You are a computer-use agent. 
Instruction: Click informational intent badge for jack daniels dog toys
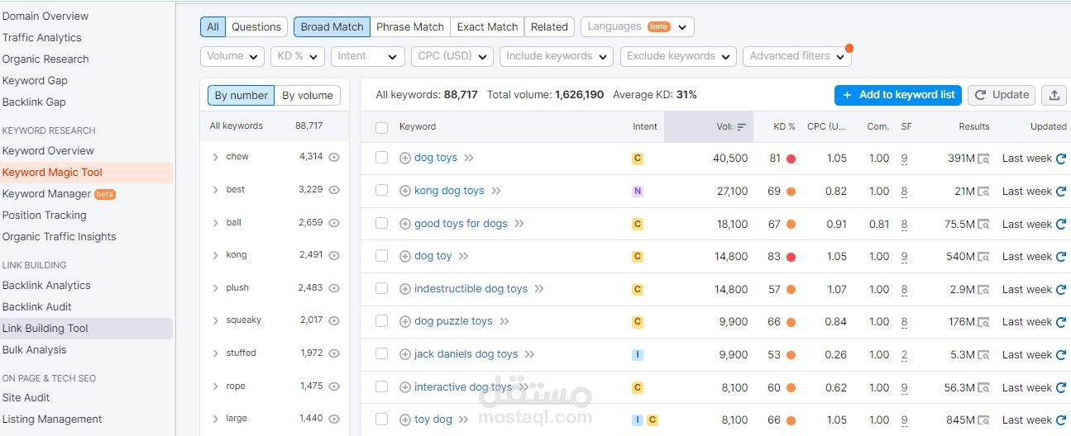pos(638,355)
